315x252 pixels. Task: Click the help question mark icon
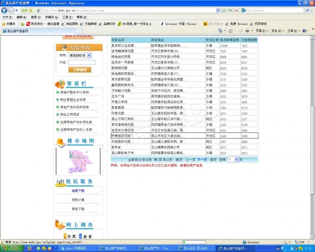(x=304, y=31)
